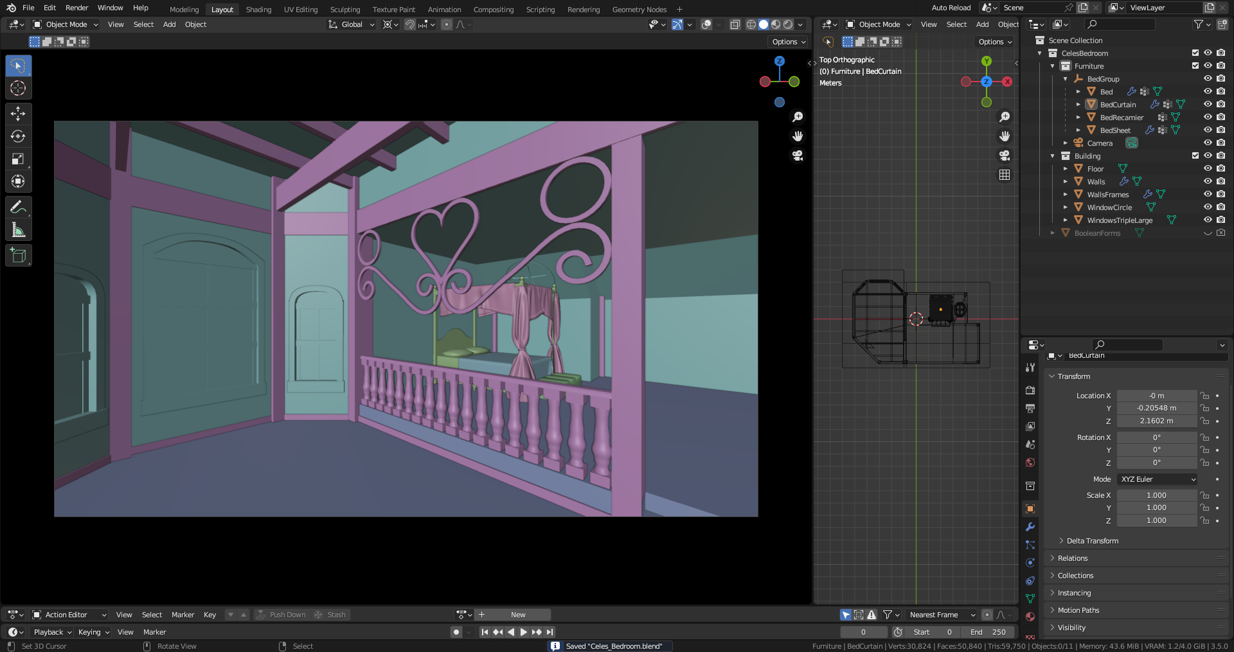Uncheck the CelesBedroom collection checkbox

click(1195, 53)
